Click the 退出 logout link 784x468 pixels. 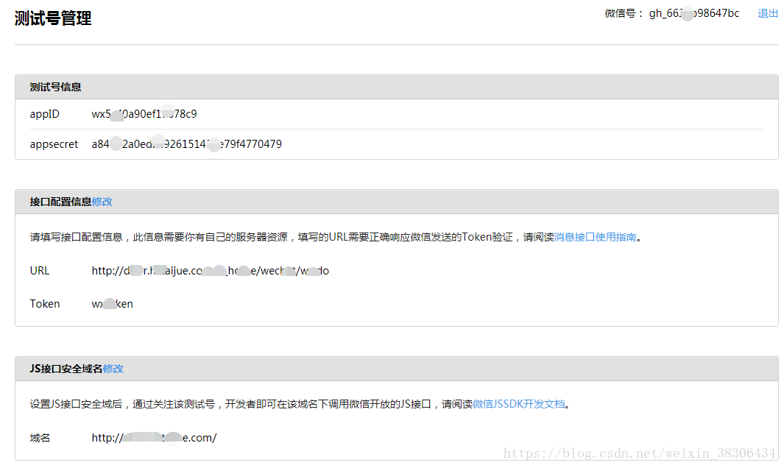point(768,13)
